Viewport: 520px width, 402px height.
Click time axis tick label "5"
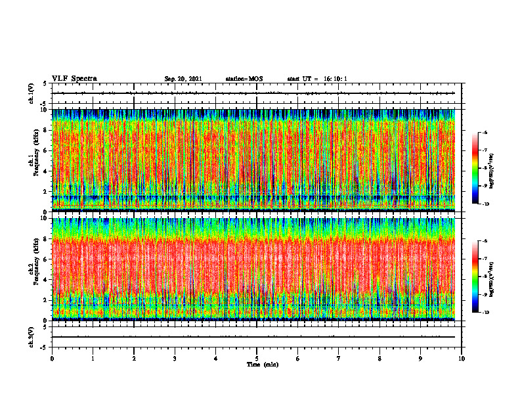257,359
